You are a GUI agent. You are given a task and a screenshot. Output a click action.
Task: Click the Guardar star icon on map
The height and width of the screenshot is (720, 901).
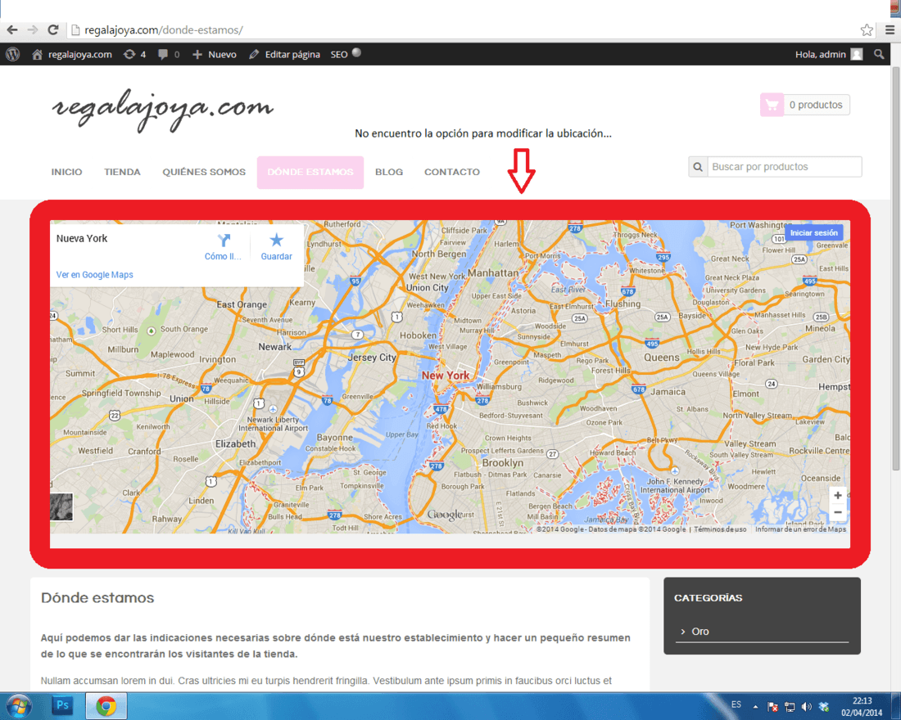pos(276,240)
